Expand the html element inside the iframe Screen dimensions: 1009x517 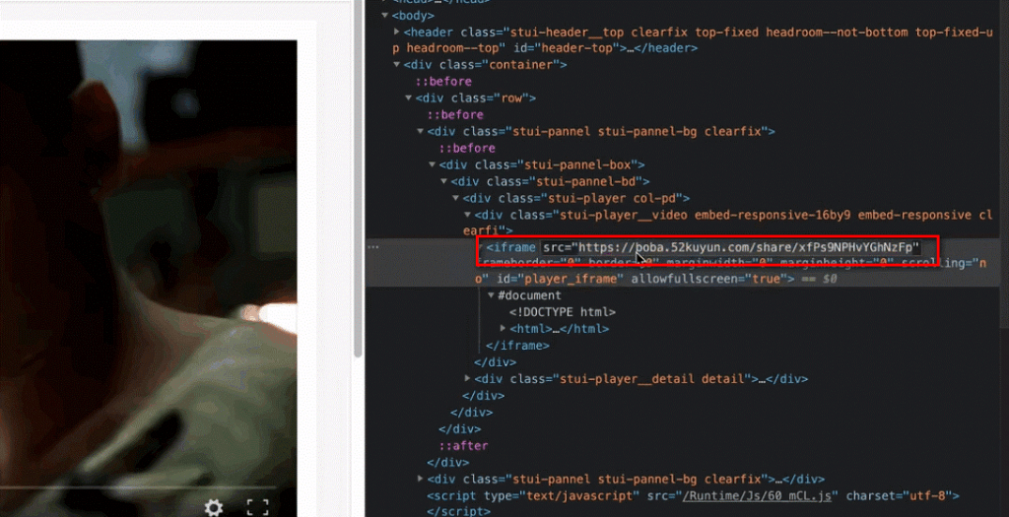pyautogui.click(x=504, y=329)
